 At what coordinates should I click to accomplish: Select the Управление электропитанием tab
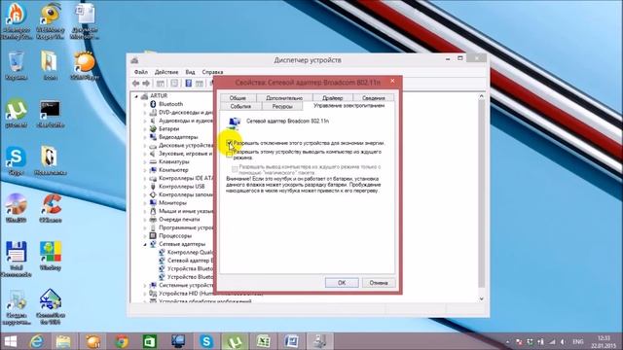click(348, 106)
